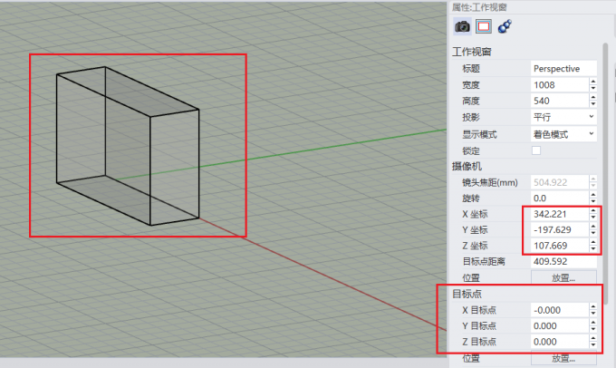Click the 旋转 field showing 0.0
This screenshot has width=616, height=368.
[x=560, y=199]
